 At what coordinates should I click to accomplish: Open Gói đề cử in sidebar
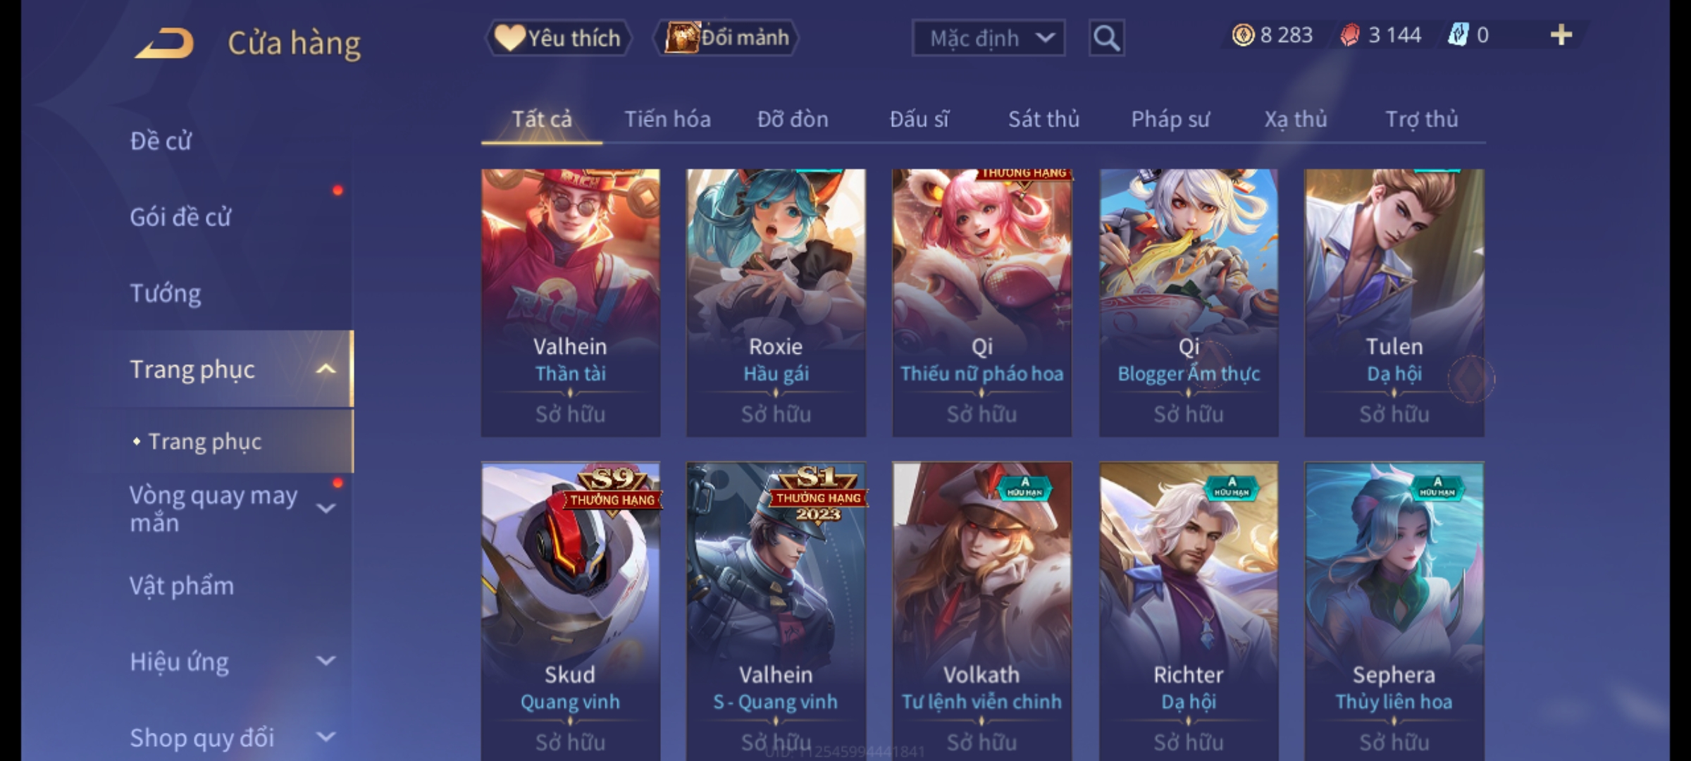[180, 217]
